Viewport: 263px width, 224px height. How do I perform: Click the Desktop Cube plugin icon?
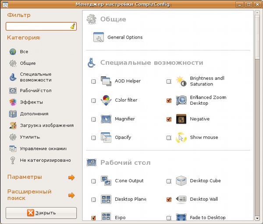tap(181, 181)
